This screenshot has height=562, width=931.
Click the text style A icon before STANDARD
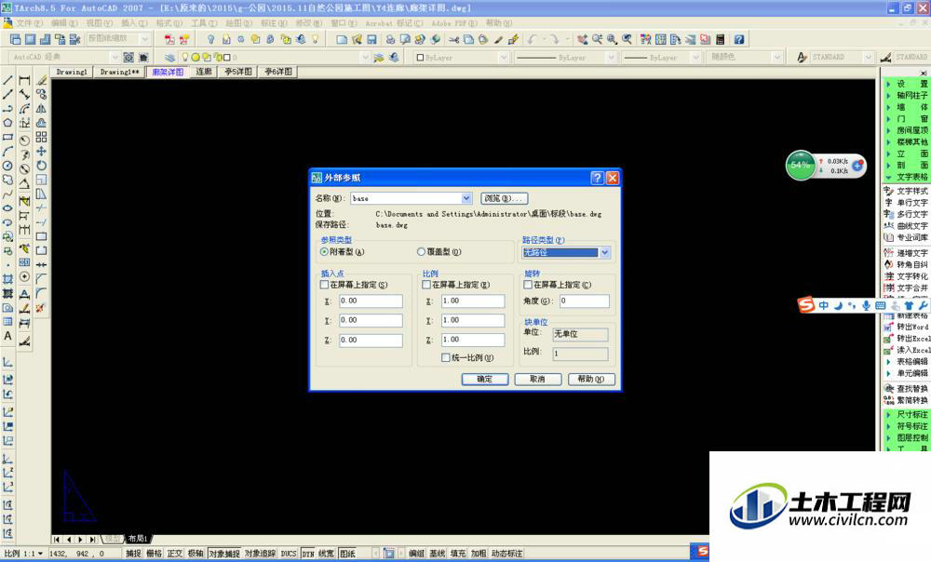pyautogui.click(x=802, y=57)
